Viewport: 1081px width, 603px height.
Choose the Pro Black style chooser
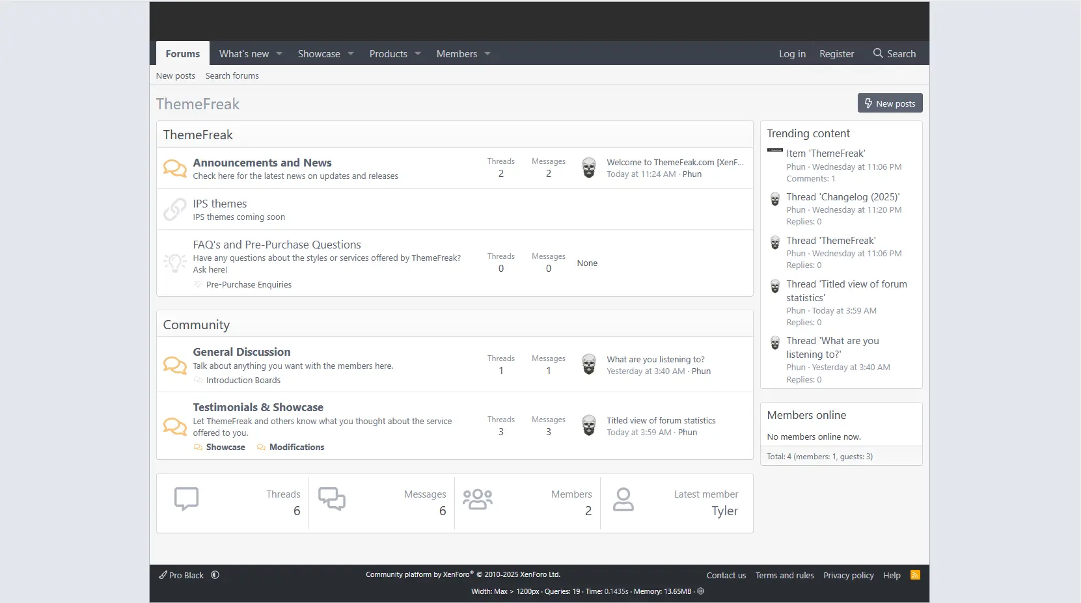pyautogui.click(x=182, y=575)
